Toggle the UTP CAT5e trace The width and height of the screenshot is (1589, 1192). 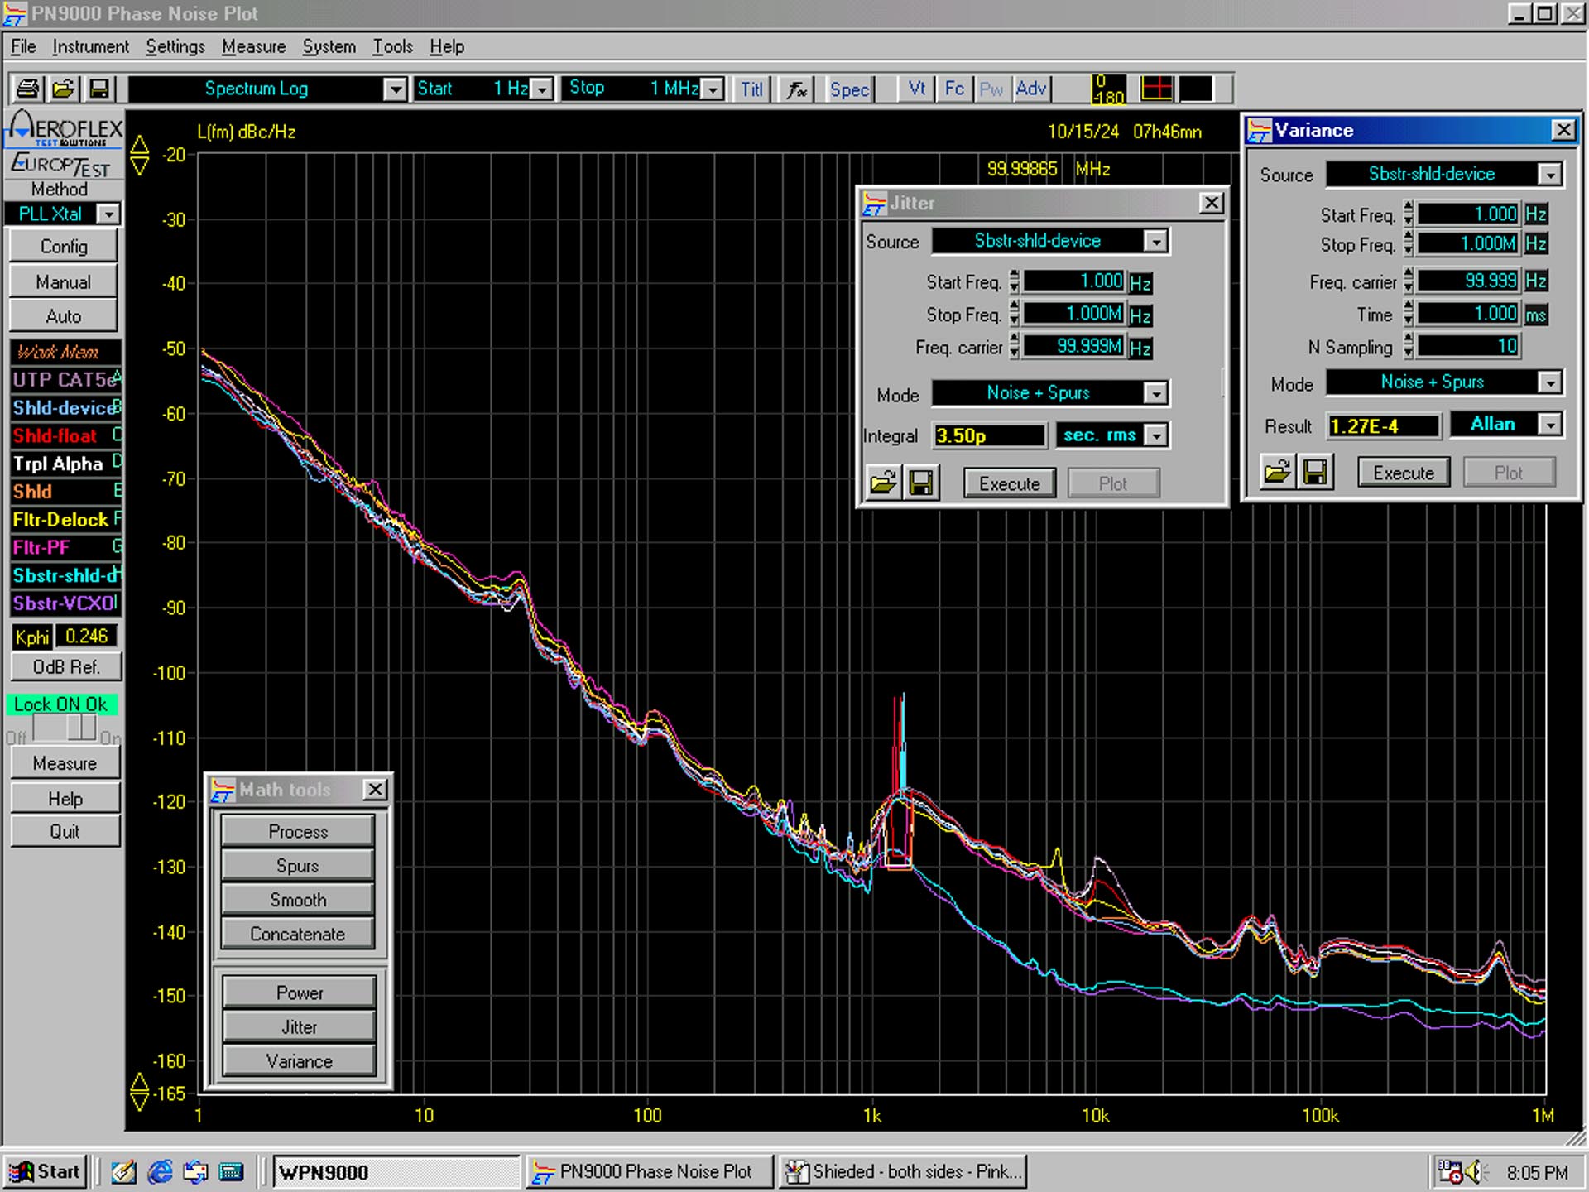(66, 380)
